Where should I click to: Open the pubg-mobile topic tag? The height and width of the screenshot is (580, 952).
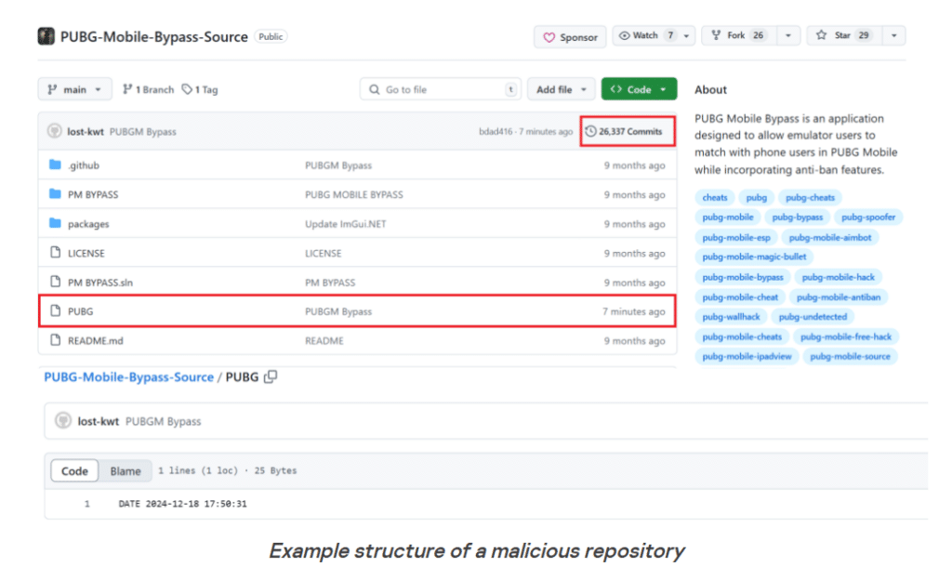(728, 217)
